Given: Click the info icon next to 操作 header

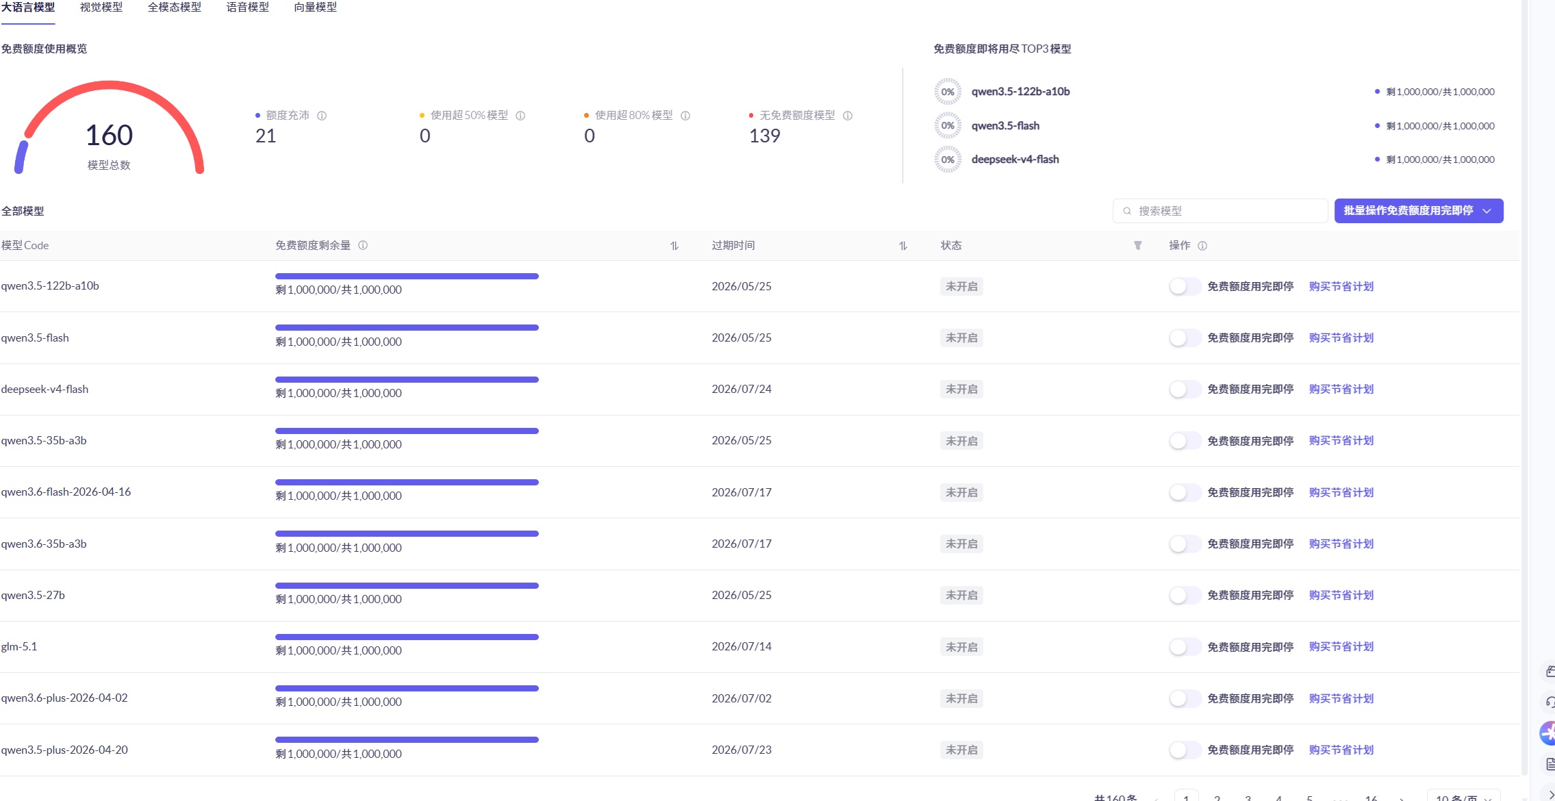Looking at the screenshot, I should (x=1202, y=246).
